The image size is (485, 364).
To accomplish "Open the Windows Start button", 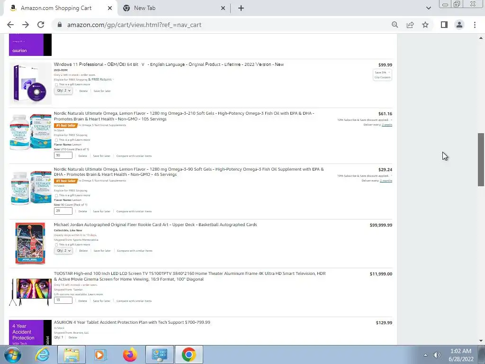I will 13,355.
